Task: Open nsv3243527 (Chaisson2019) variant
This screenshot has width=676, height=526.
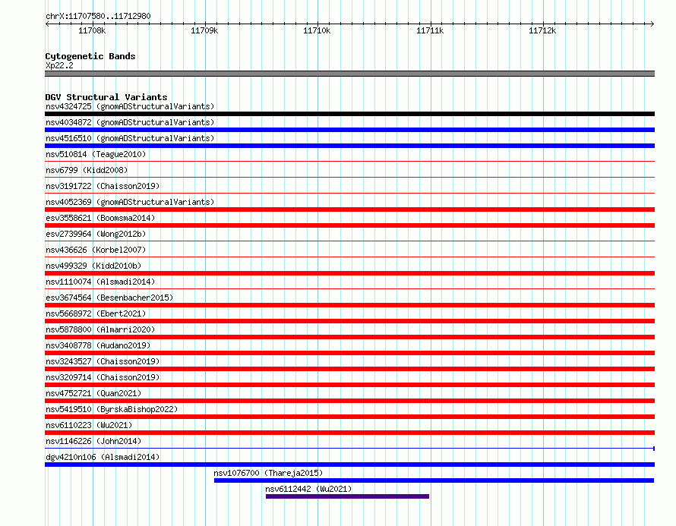Action: [x=103, y=361]
